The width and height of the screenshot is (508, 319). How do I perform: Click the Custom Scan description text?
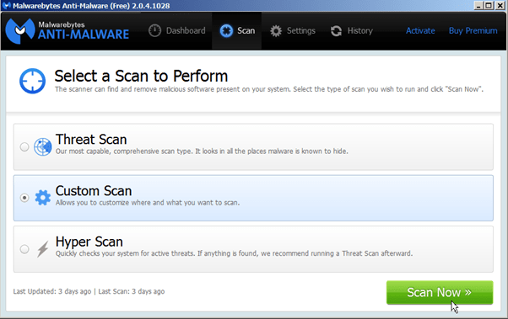pos(148,203)
